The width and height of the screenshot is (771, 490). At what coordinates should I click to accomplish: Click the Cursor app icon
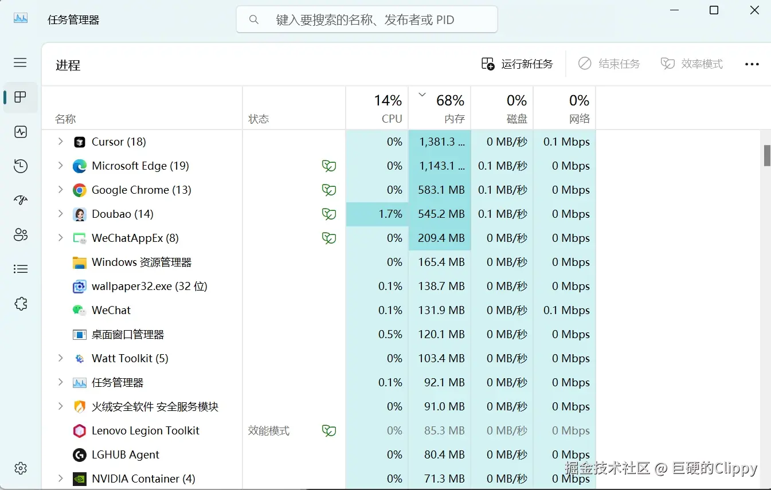tap(80, 142)
